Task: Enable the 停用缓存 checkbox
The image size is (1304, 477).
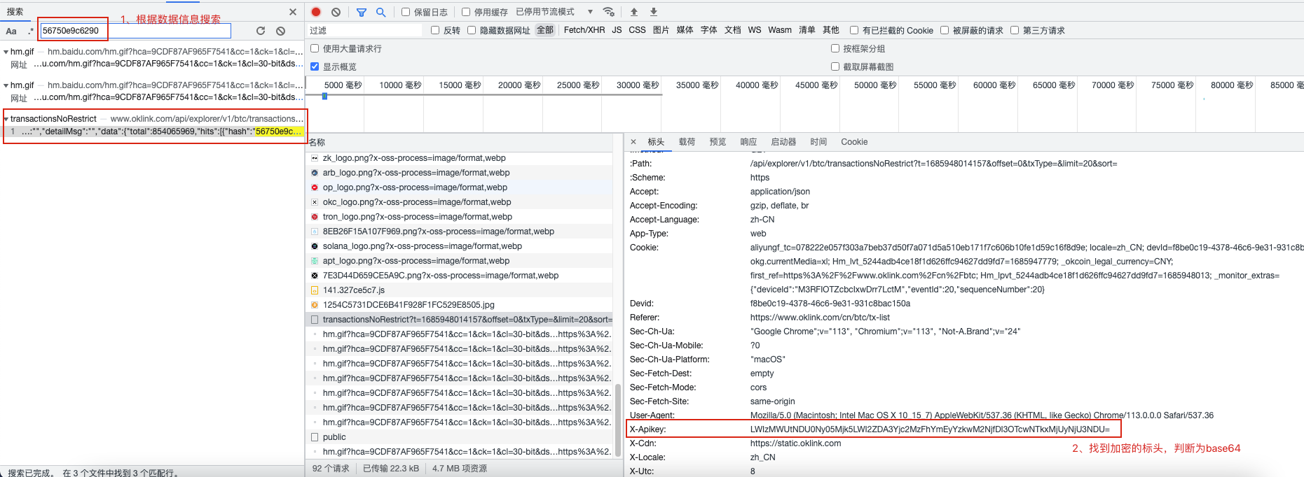Action: coord(466,12)
